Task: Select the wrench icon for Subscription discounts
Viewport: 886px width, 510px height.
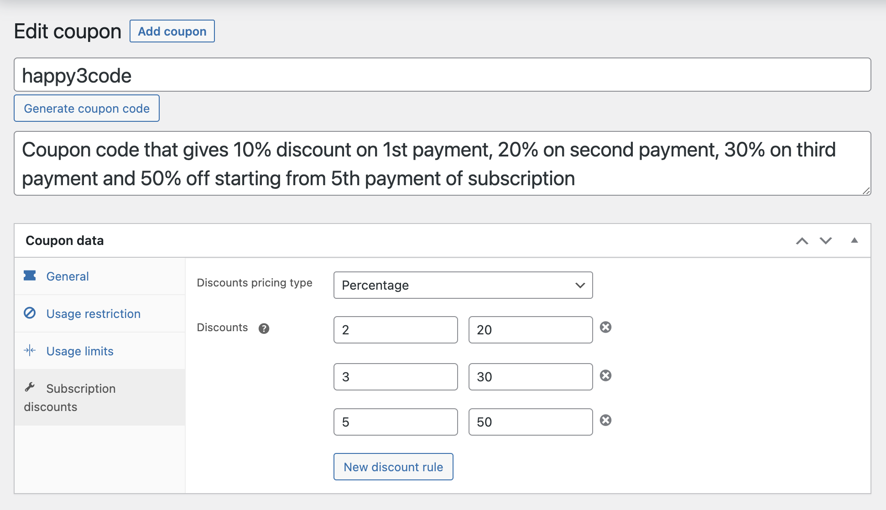Action: coord(29,387)
